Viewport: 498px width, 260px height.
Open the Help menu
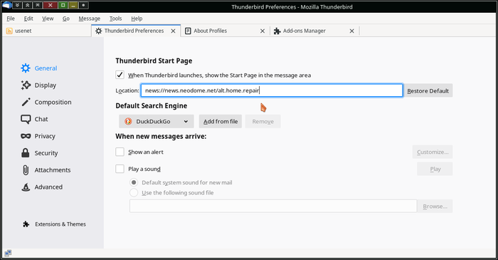137,19
